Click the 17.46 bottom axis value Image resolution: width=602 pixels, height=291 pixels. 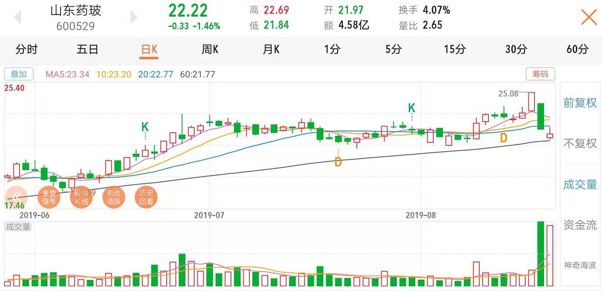(x=14, y=206)
